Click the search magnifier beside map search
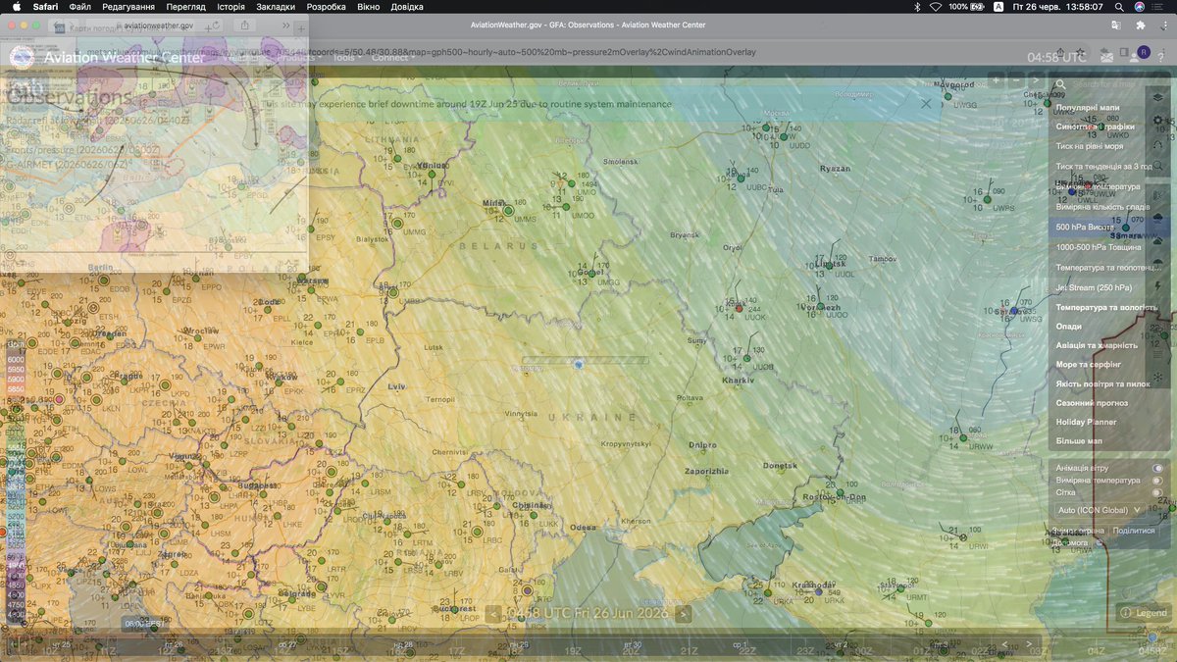Viewport: 1177px width, 662px height. pyautogui.click(x=1060, y=84)
